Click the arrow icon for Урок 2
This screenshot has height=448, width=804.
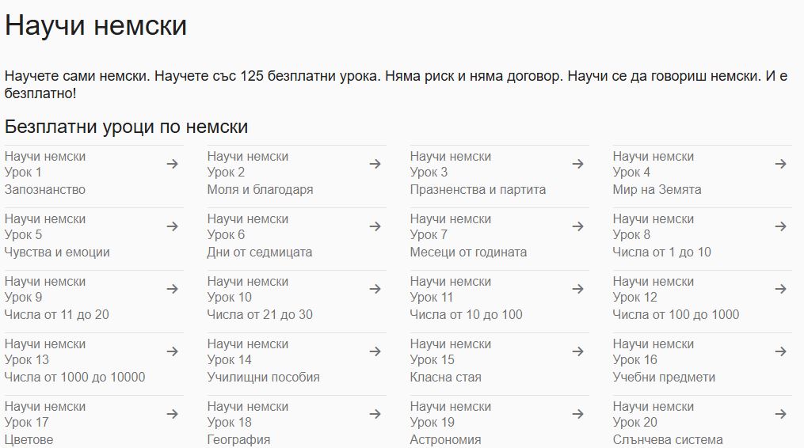click(x=375, y=164)
